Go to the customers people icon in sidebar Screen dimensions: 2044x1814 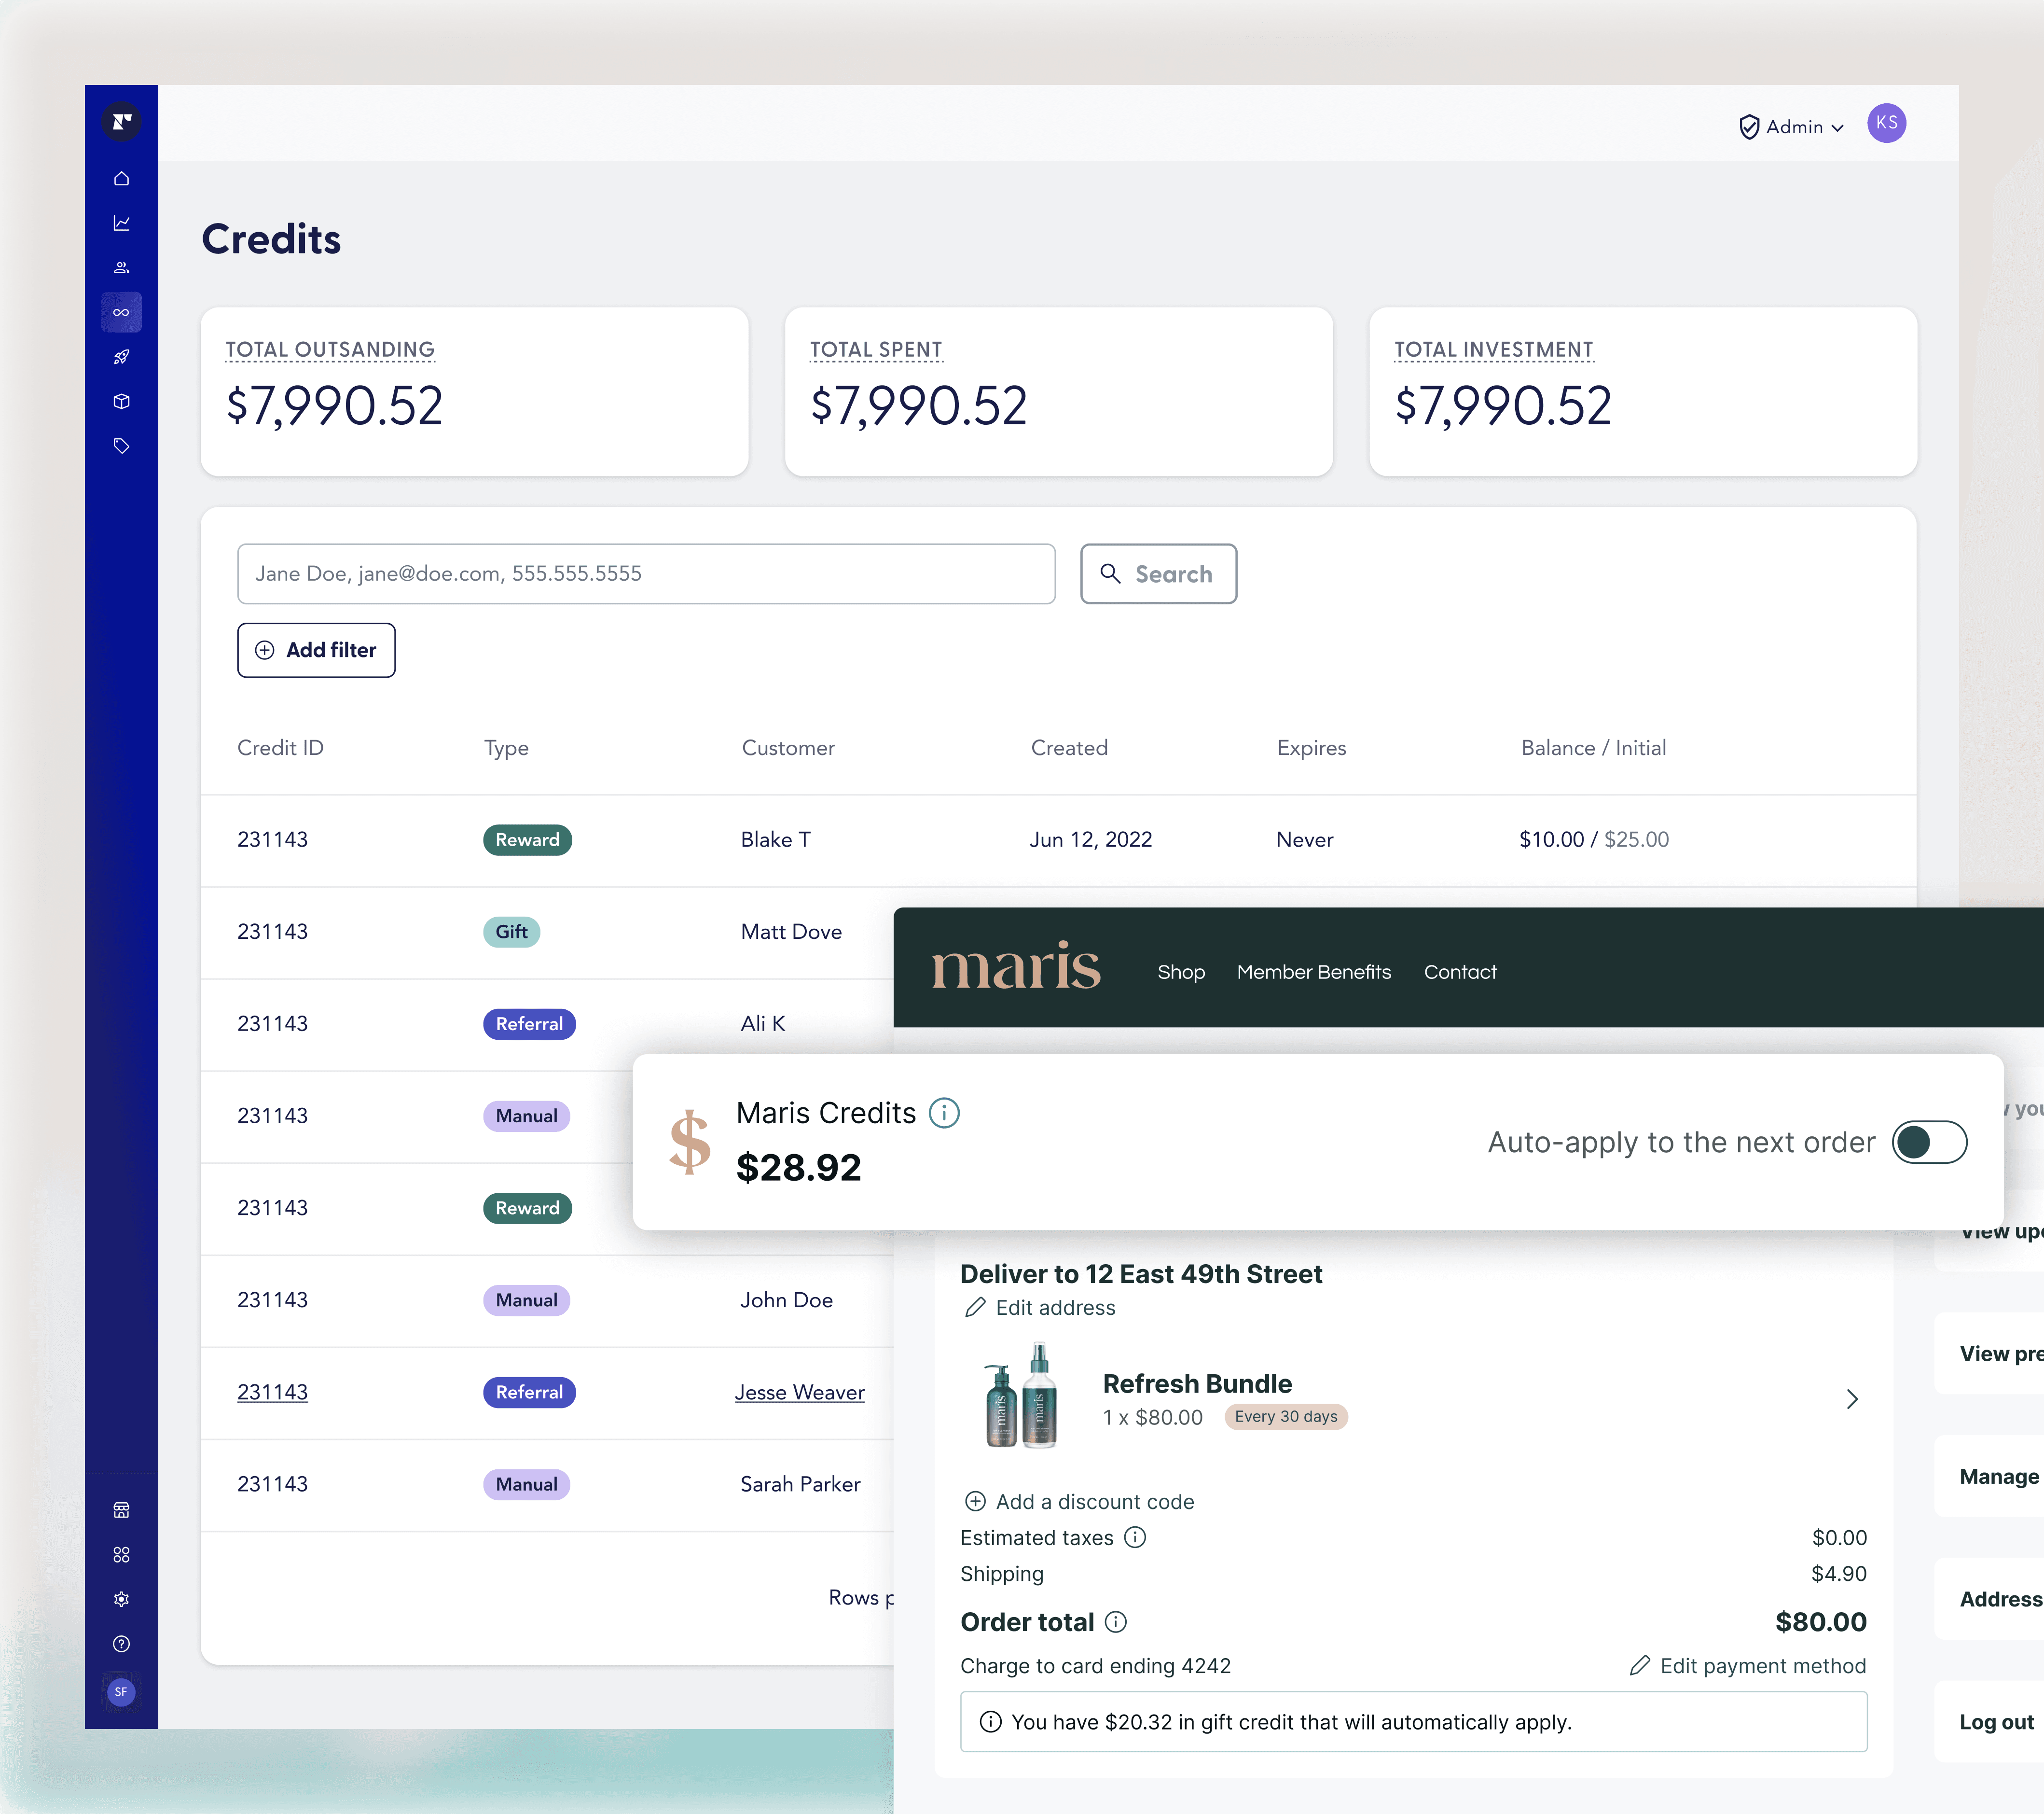121,268
